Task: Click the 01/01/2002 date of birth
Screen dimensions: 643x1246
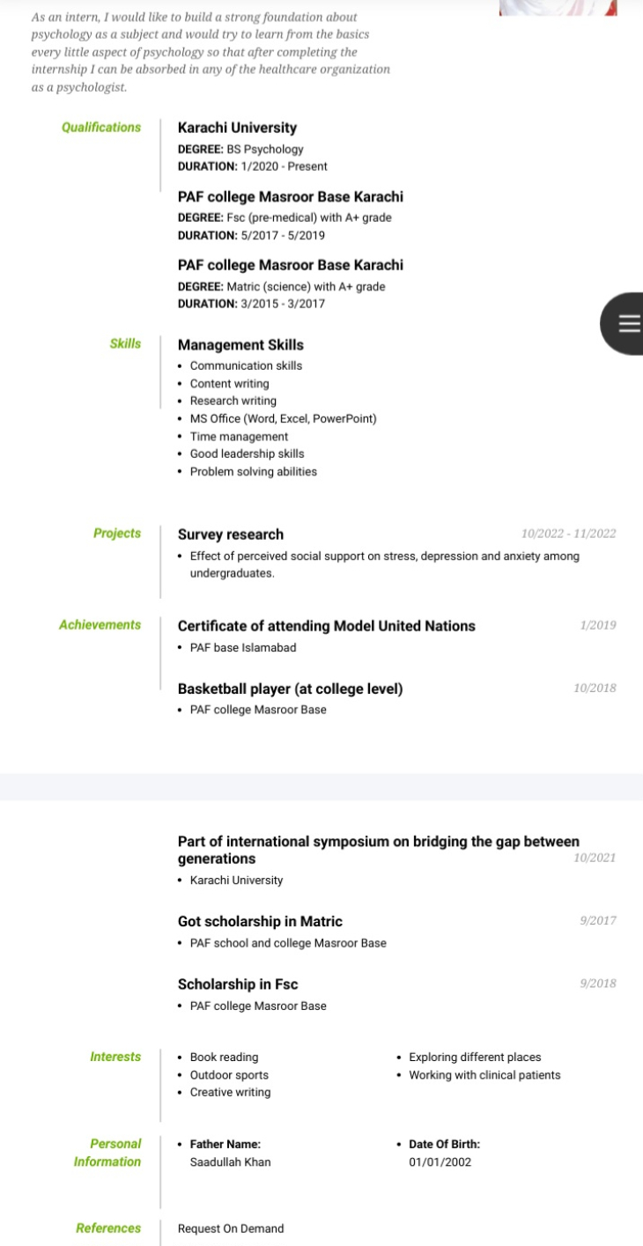Action: pos(440,1162)
